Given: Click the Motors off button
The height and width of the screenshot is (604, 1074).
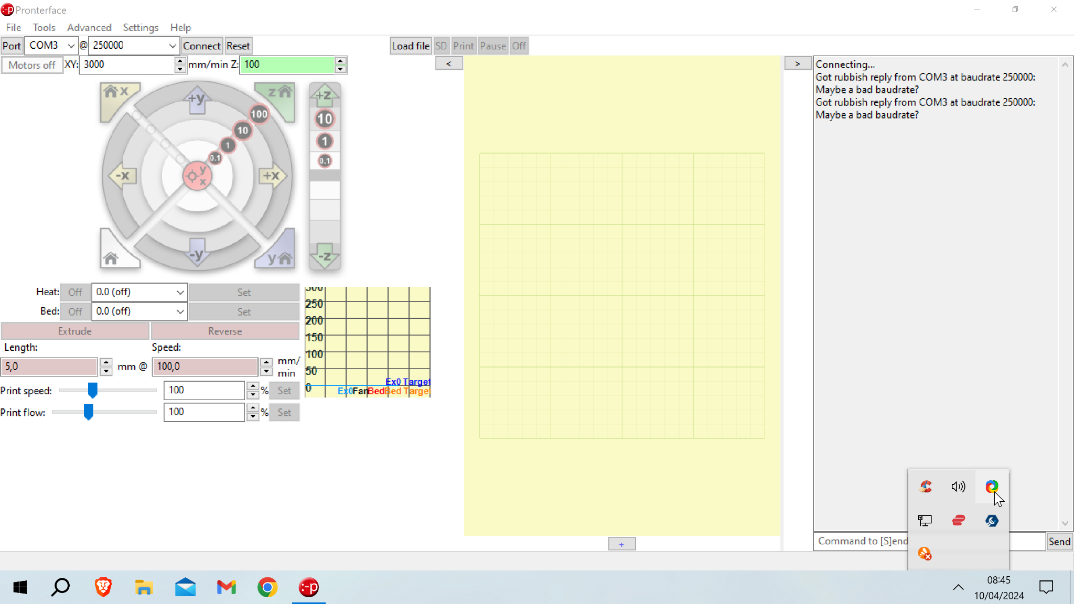Looking at the screenshot, I should (32, 65).
